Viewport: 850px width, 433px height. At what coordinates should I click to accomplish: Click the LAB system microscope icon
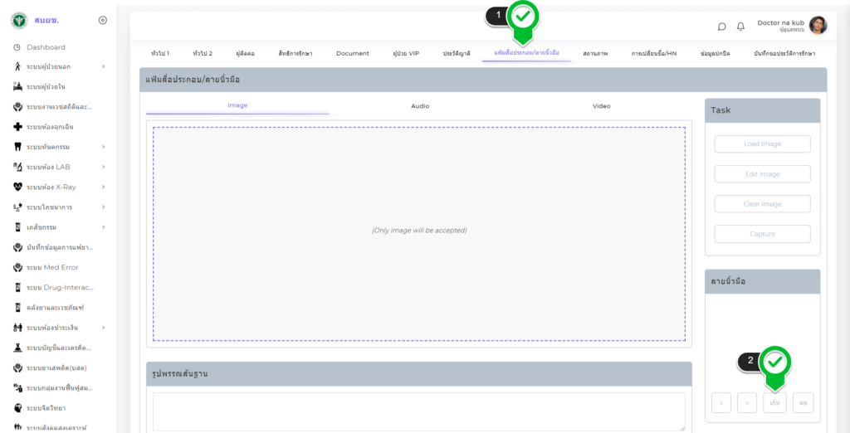coord(17,167)
